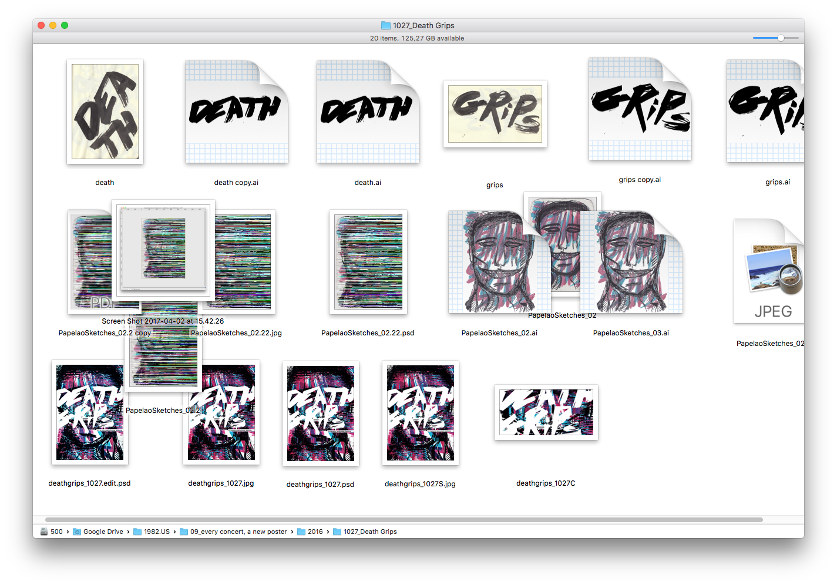Go to 2016 folder in path bar

310,532
